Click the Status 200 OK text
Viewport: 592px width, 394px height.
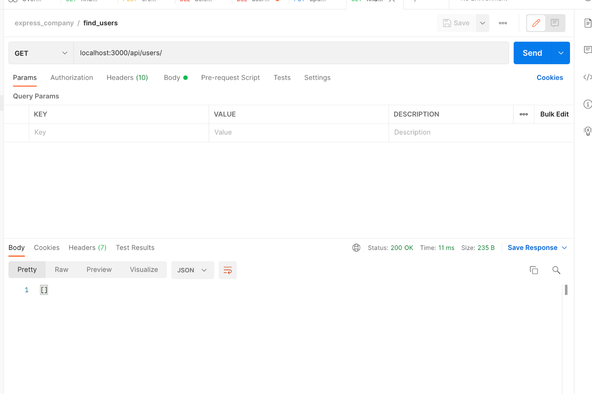(x=390, y=248)
